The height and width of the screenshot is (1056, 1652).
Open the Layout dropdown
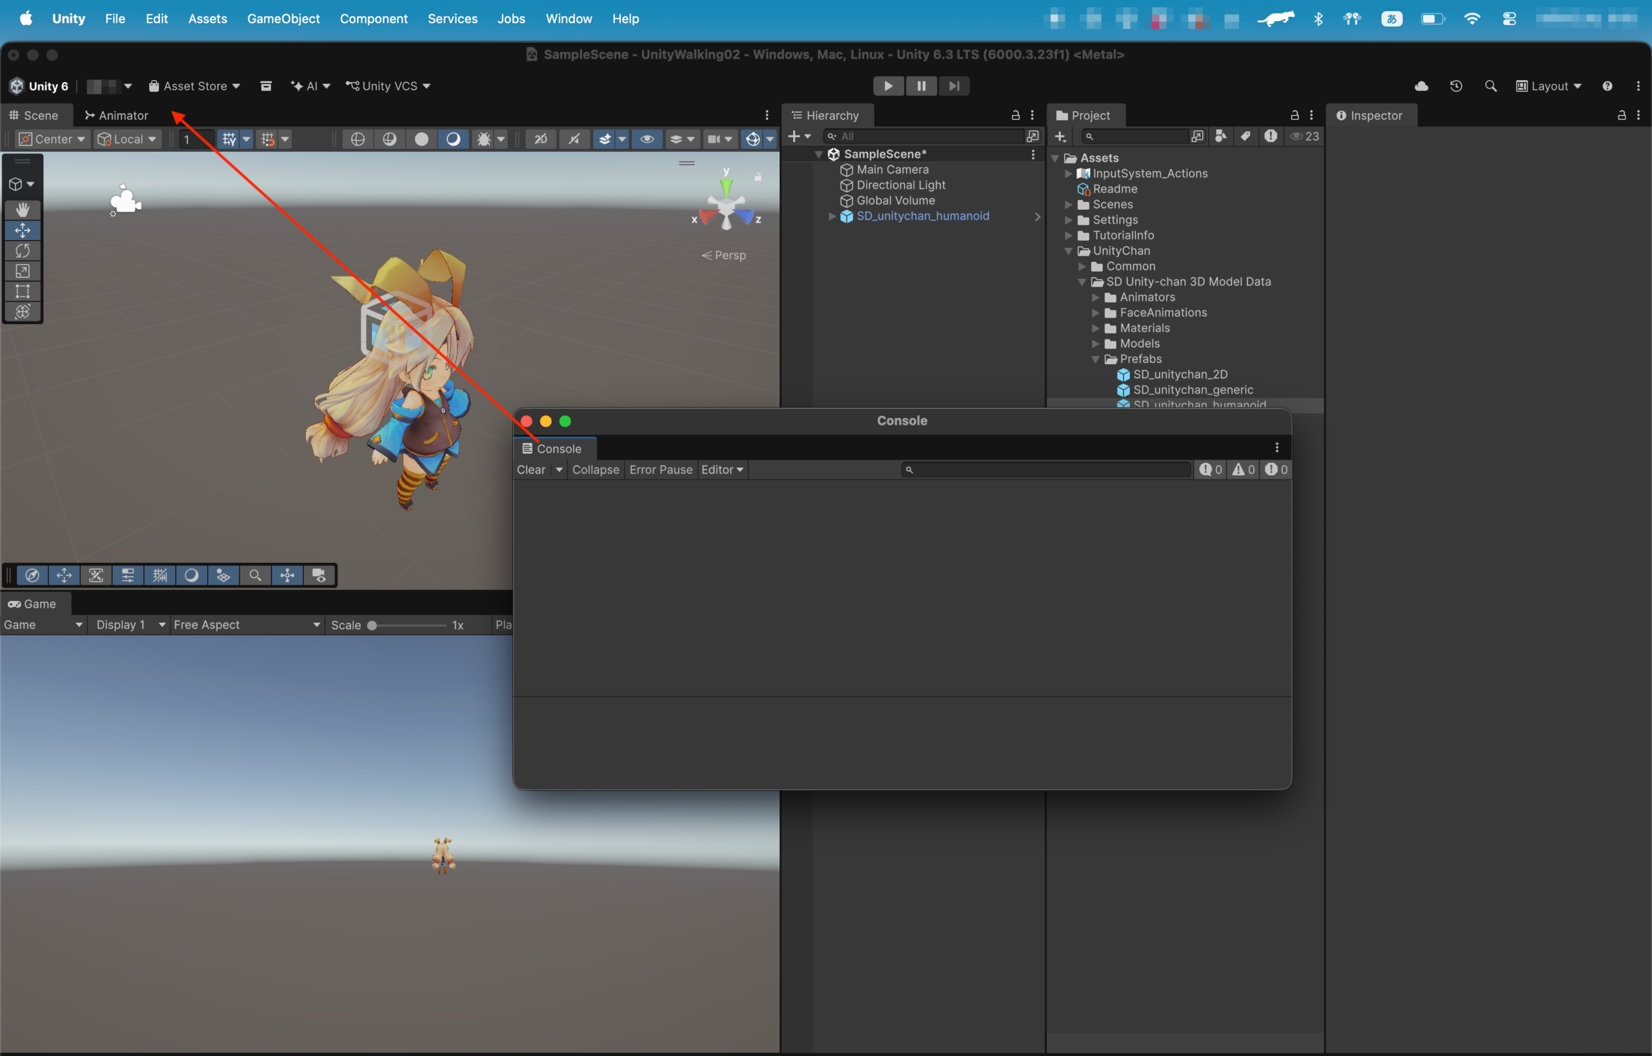pos(1548,86)
